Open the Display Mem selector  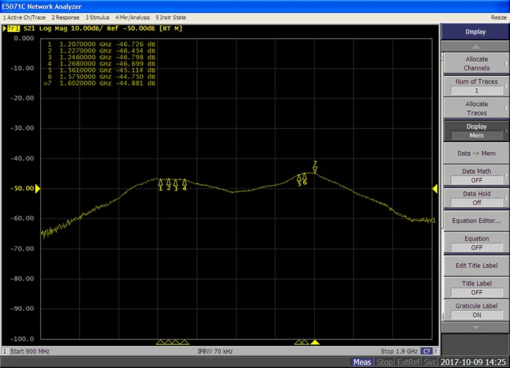click(476, 131)
